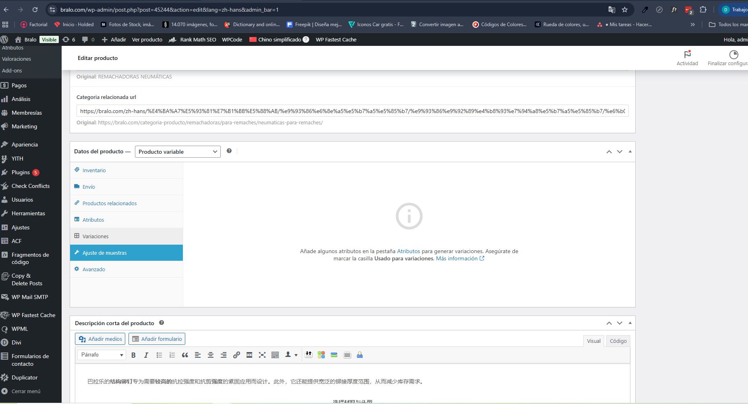
Task: Align text left in the editor toolbar
Action: (x=198, y=355)
